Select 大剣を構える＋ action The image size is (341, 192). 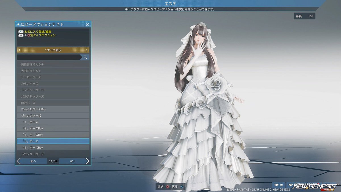click(x=53, y=71)
